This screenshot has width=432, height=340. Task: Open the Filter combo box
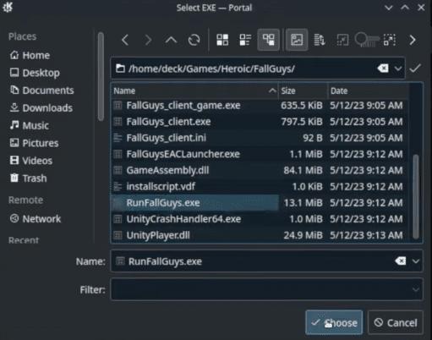tap(266, 289)
